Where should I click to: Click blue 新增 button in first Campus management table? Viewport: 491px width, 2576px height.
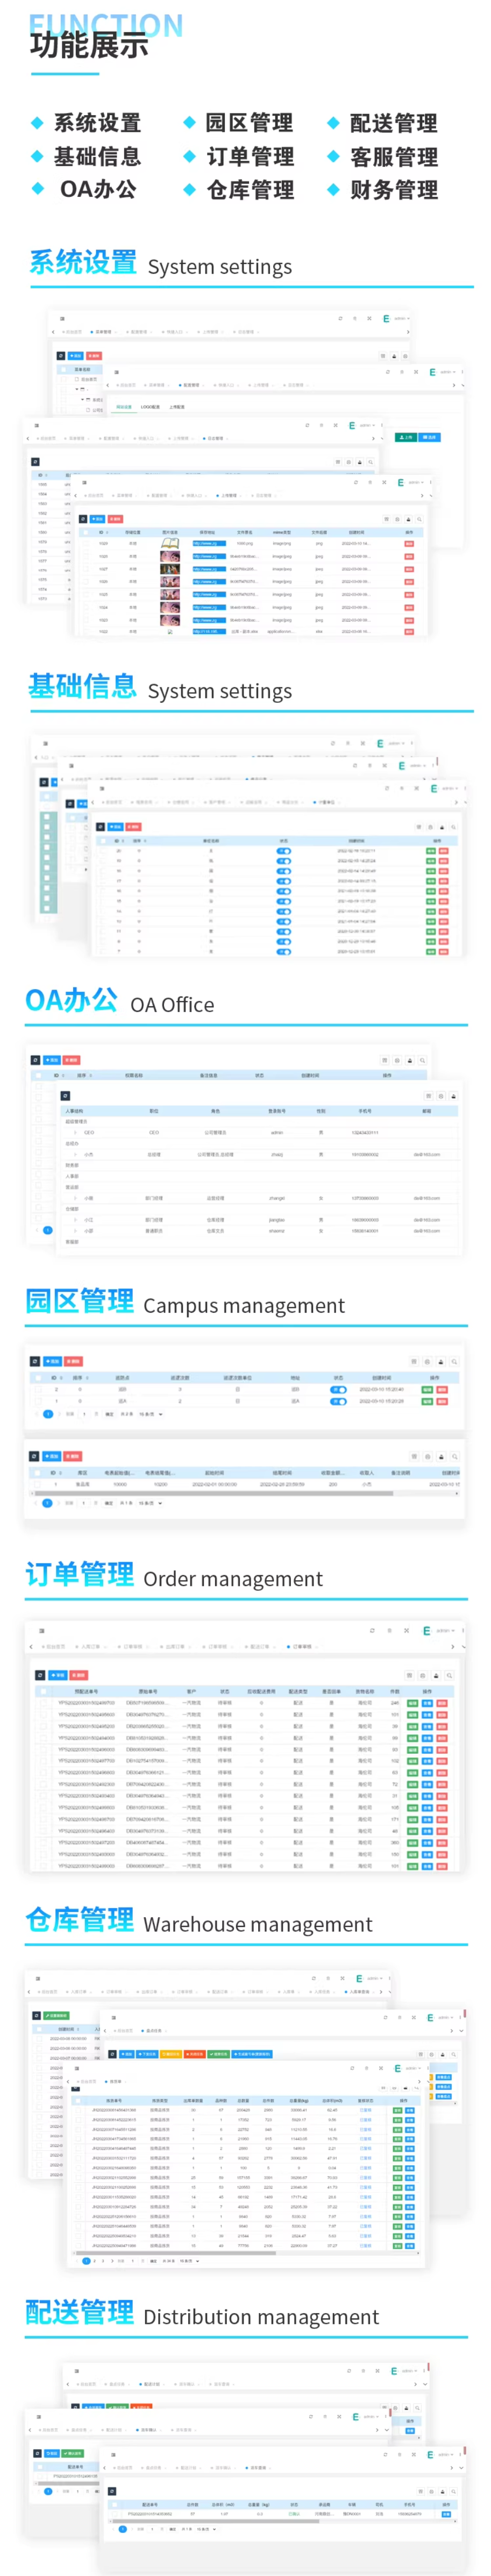[x=53, y=1361]
